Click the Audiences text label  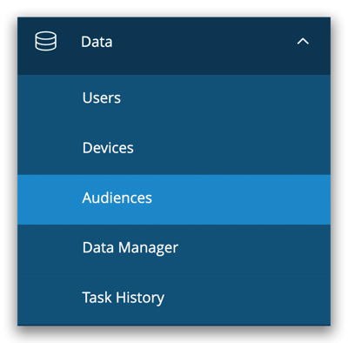click(x=117, y=198)
